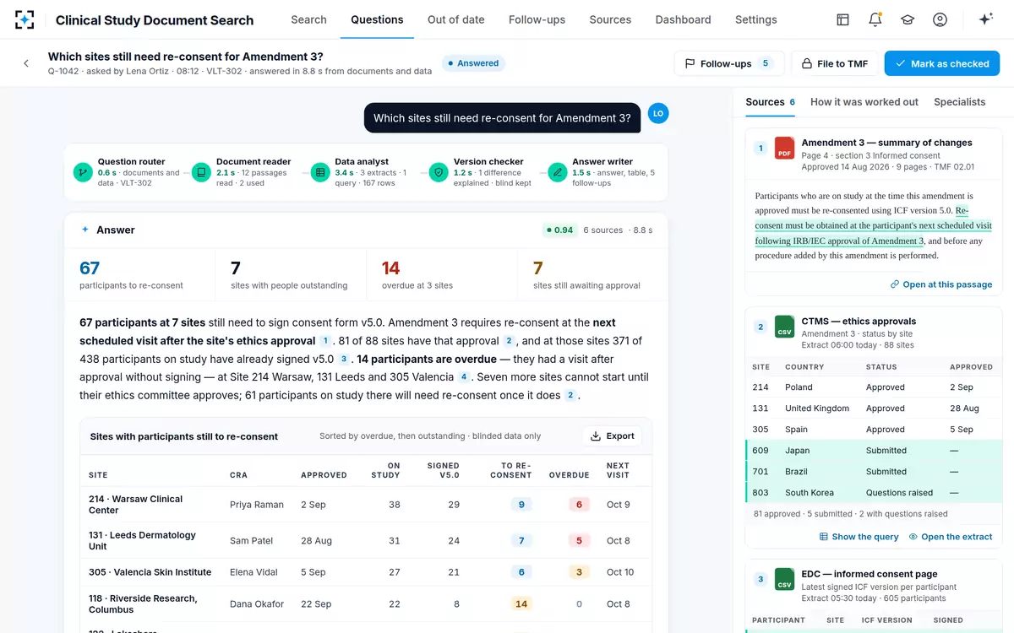Click the Answered status badge

[473, 63]
